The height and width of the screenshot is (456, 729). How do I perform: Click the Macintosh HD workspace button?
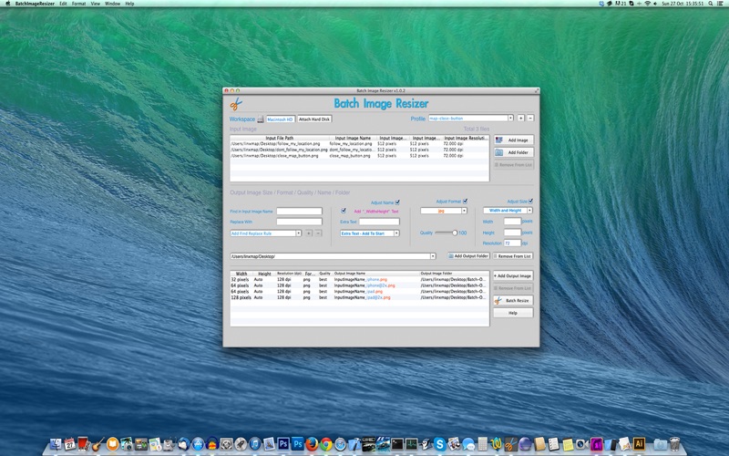pyautogui.click(x=281, y=119)
